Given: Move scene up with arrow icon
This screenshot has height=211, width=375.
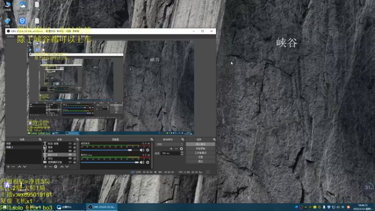Looking at the screenshot, I should coord(19,166).
